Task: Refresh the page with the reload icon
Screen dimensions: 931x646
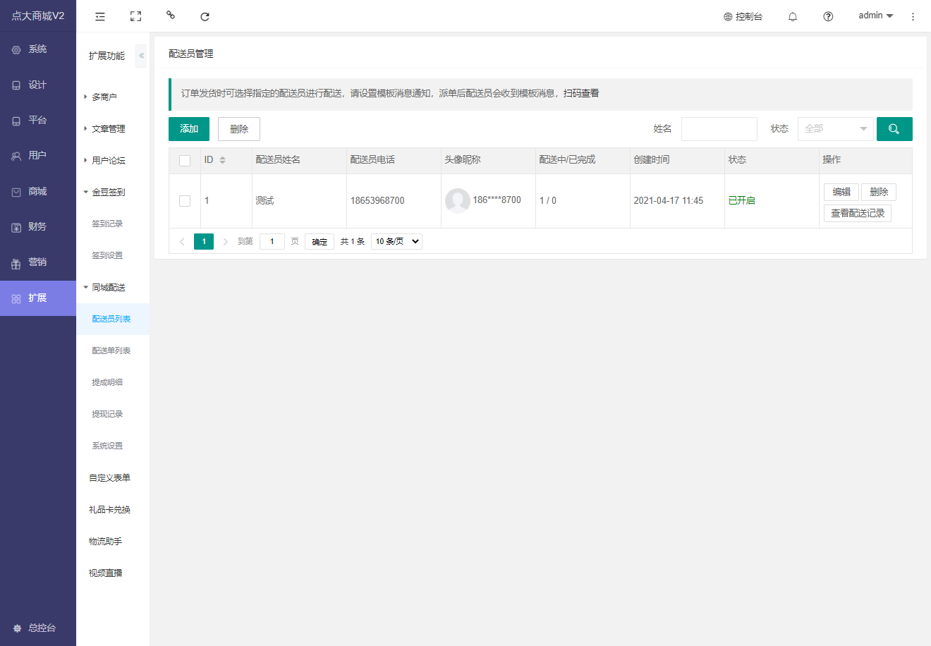Action: (205, 16)
